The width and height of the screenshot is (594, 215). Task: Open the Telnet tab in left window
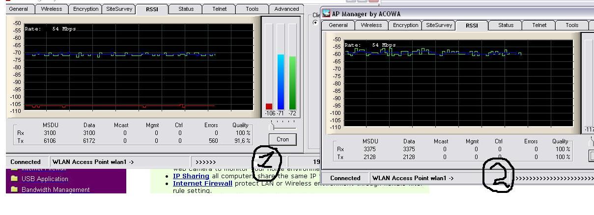219,9
